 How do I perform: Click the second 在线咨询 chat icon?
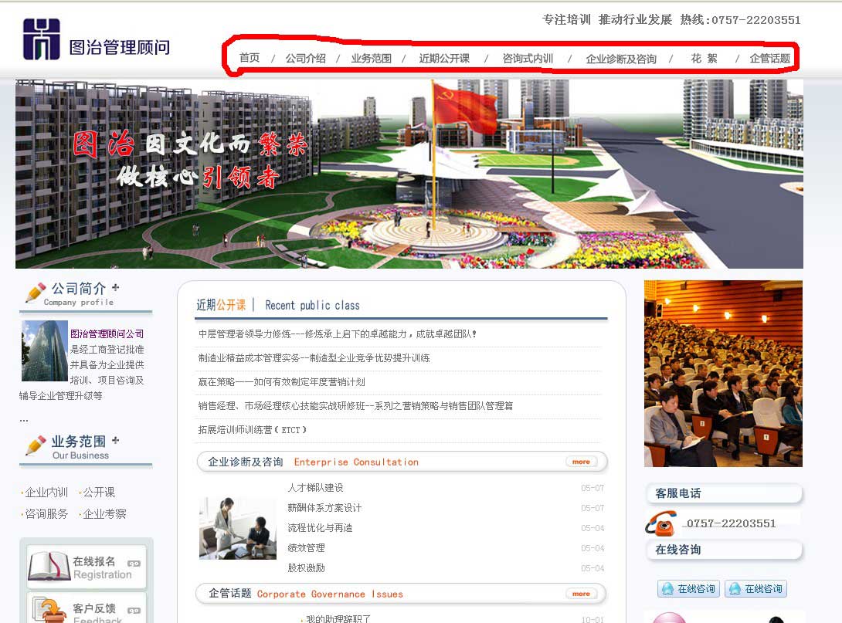click(x=735, y=588)
